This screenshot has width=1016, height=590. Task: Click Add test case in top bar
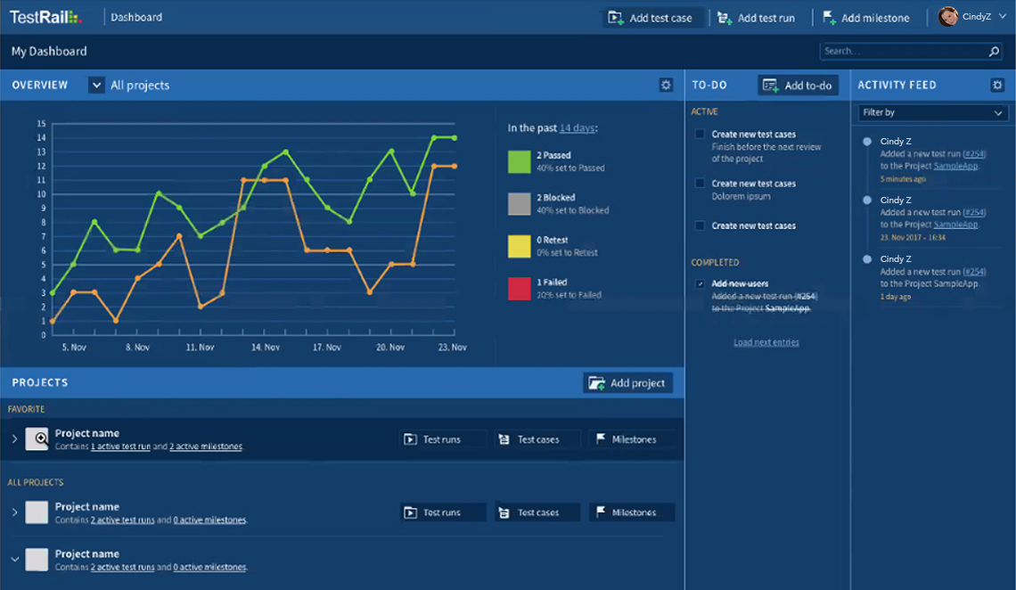651,18
